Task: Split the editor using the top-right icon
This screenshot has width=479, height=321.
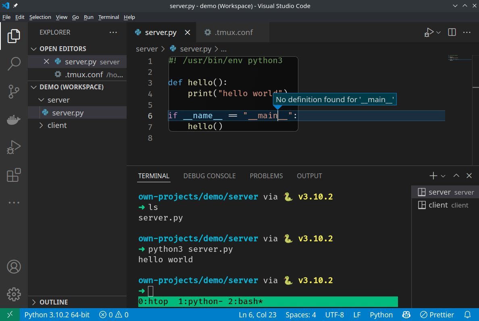Action: point(451,32)
